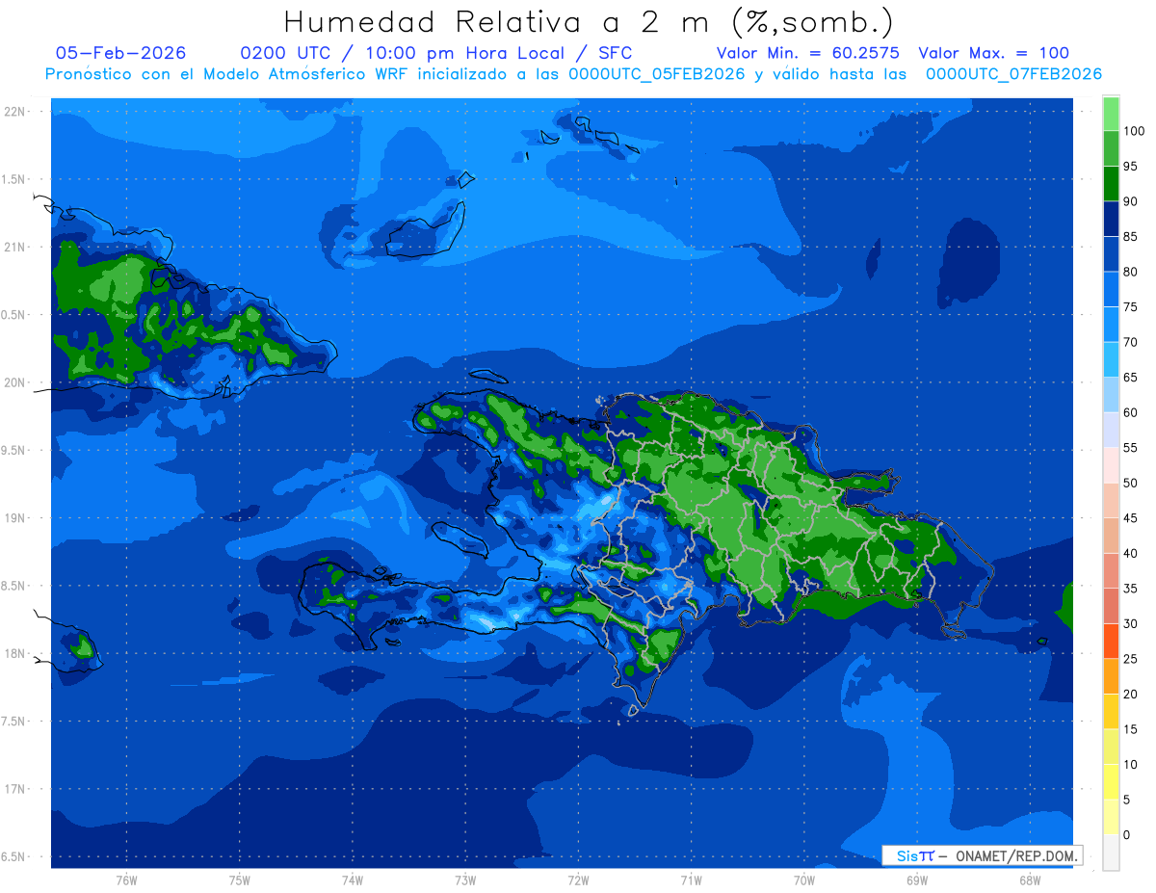Click the "SFC" level label
The width and height of the screenshot is (1156, 893).
point(615,53)
